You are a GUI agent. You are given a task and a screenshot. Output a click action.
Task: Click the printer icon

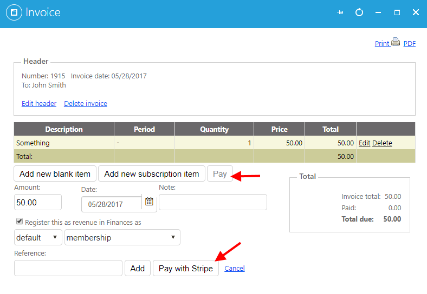(396, 42)
